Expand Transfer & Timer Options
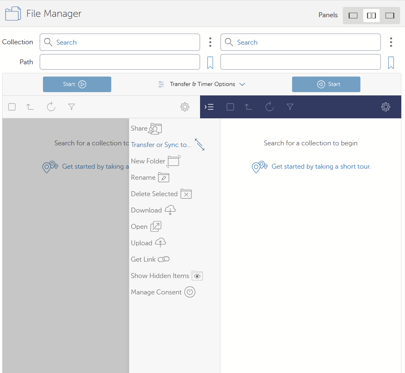The height and width of the screenshot is (373, 405). click(202, 84)
